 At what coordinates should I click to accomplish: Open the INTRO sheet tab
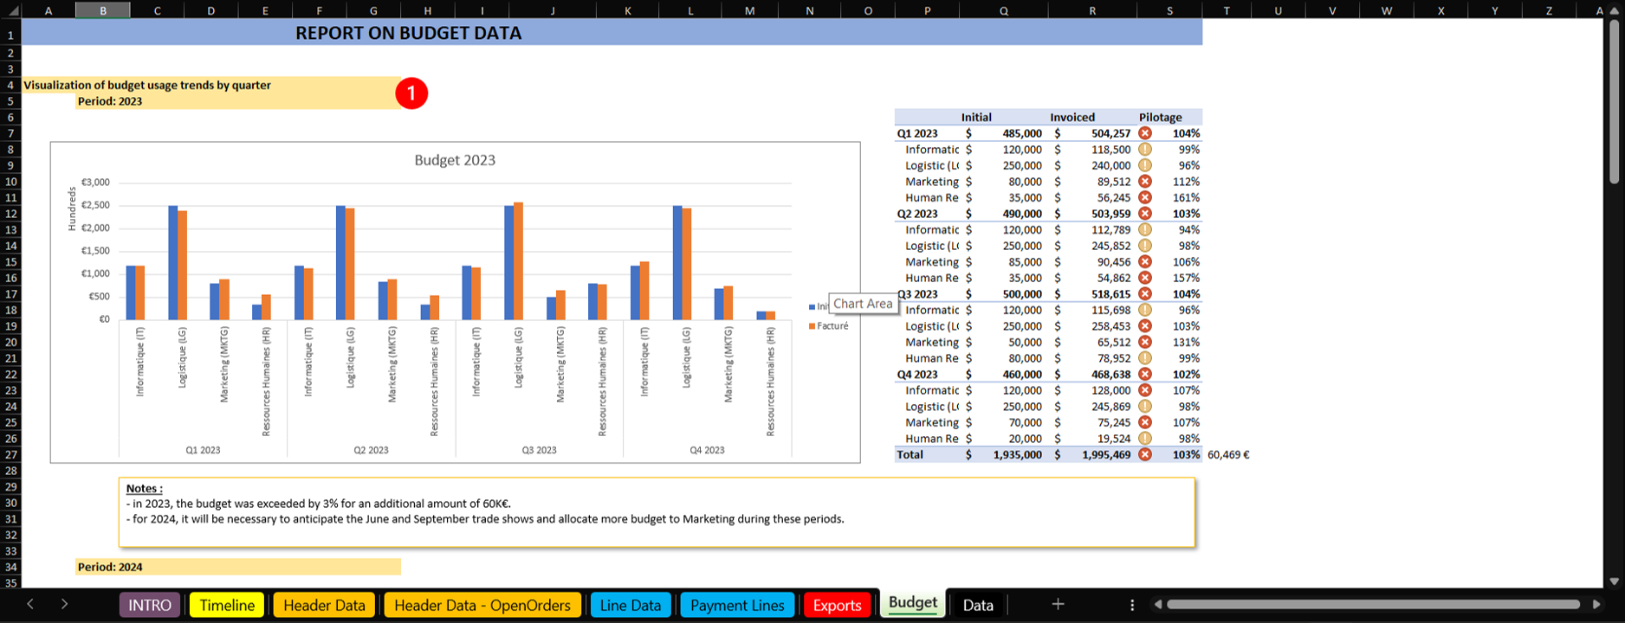150,605
